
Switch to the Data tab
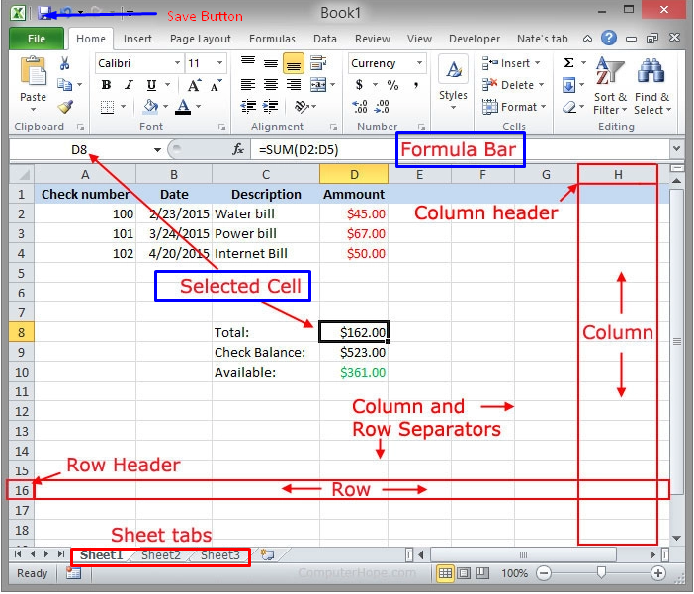point(325,39)
